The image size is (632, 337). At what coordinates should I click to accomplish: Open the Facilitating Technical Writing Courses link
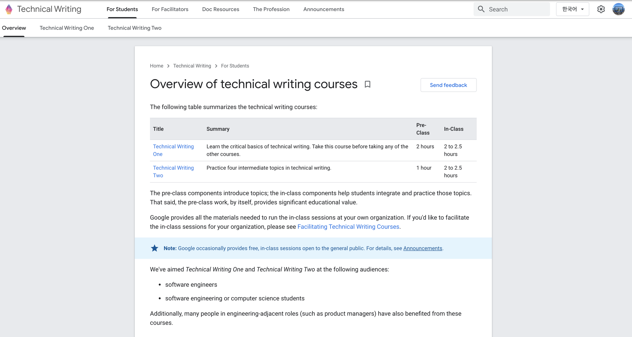tap(349, 227)
